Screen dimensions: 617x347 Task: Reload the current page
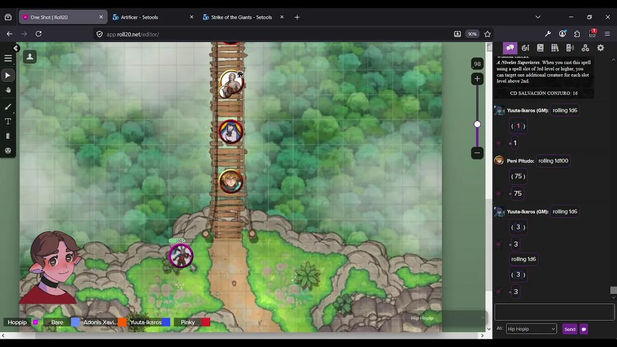point(39,34)
